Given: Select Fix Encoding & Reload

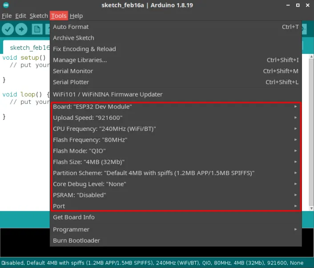Looking at the screenshot, I should click(176, 49).
